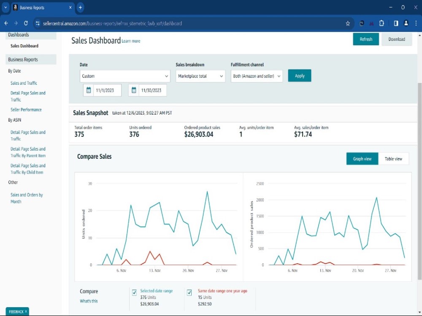Open Detail Page Sales and Traffic By Parent Item
The height and width of the screenshot is (316, 422).
click(28, 152)
